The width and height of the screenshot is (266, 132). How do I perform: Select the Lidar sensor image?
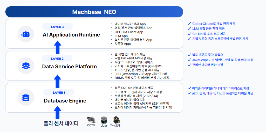pos(104,120)
